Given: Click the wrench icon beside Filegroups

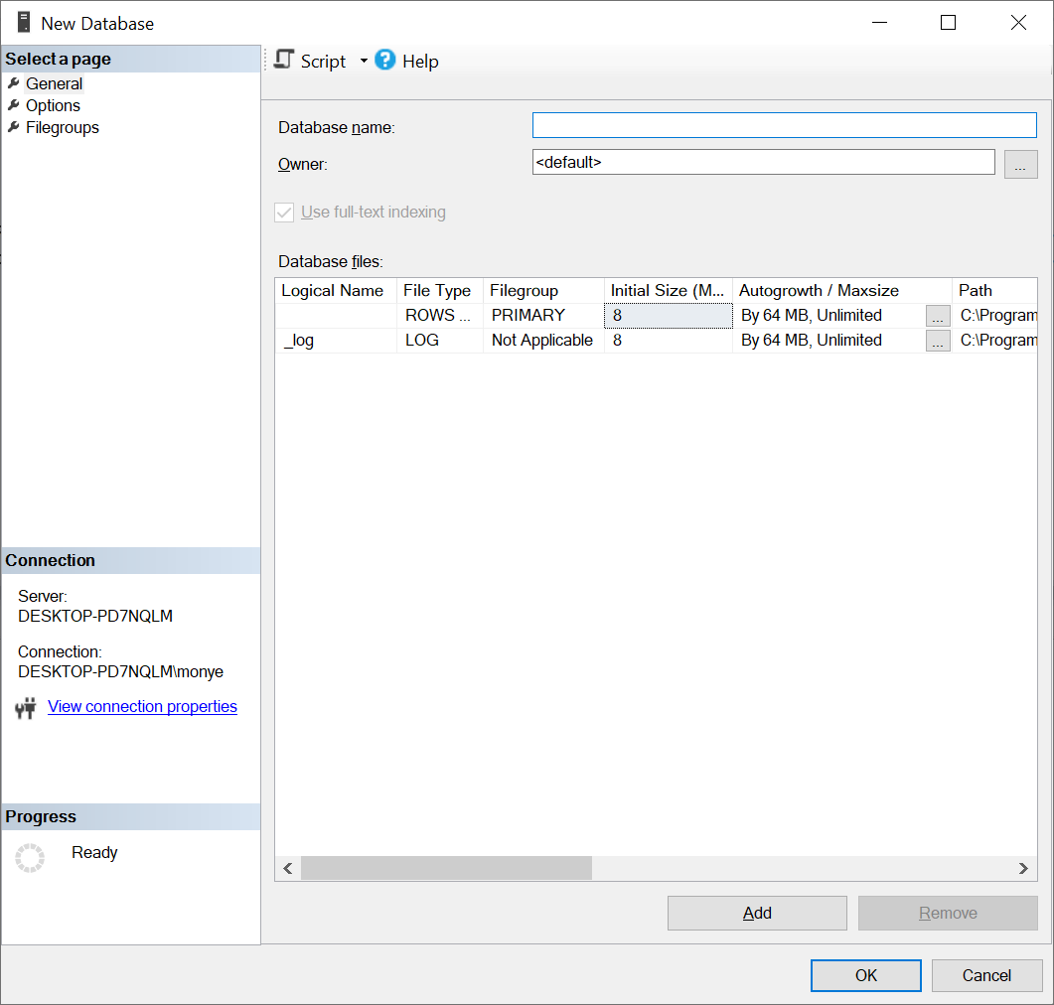Looking at the screenshot, I should pos(14,127).
